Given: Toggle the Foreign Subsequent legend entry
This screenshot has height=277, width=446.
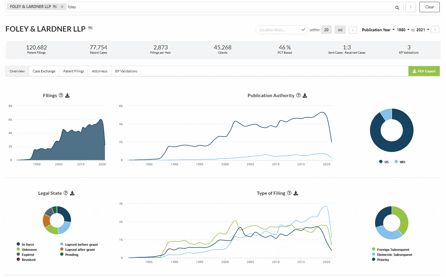Looking at the screenshot, I should tap(391, 250).
